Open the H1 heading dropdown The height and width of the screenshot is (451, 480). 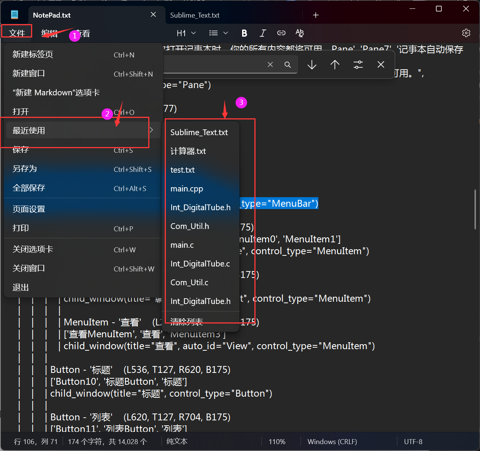(187, 33)
